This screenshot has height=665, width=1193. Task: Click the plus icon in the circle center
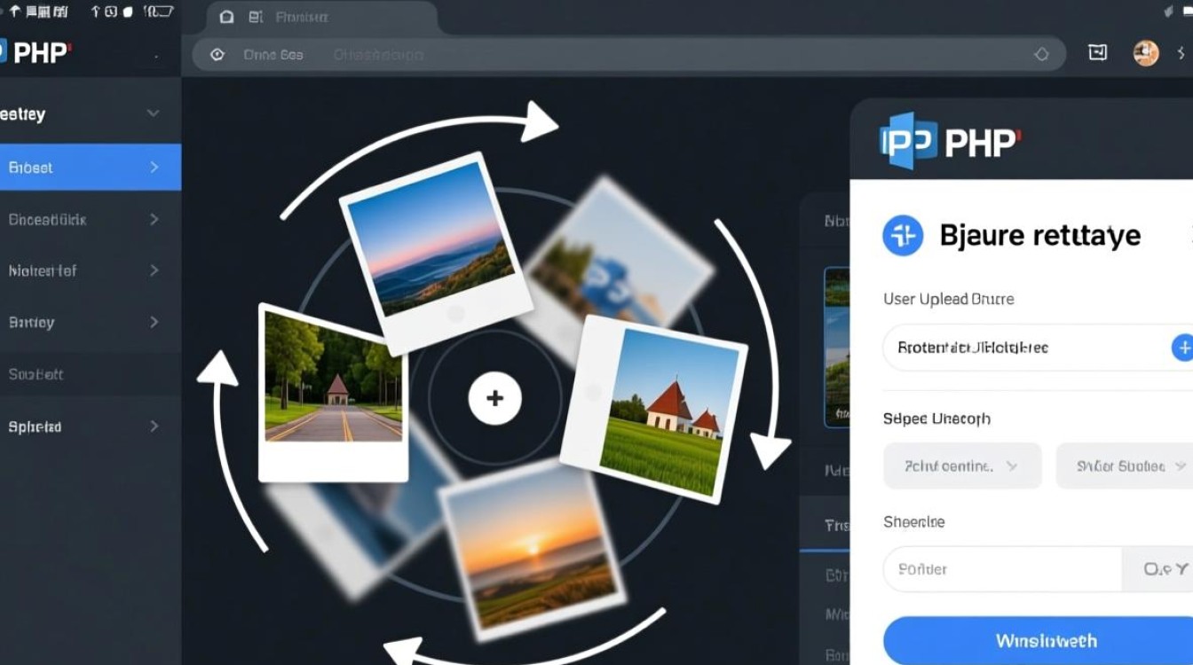494,398
